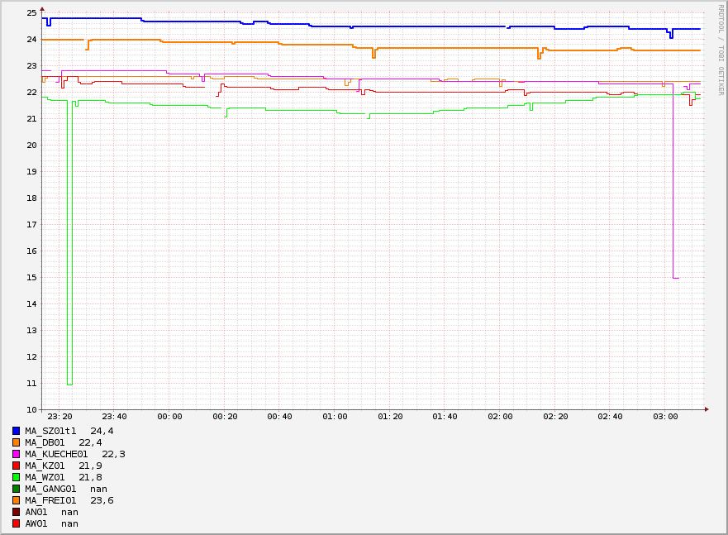Select the dark green MA_GANG01 swatch
The image size is (728, 535).
pos(16,489)
